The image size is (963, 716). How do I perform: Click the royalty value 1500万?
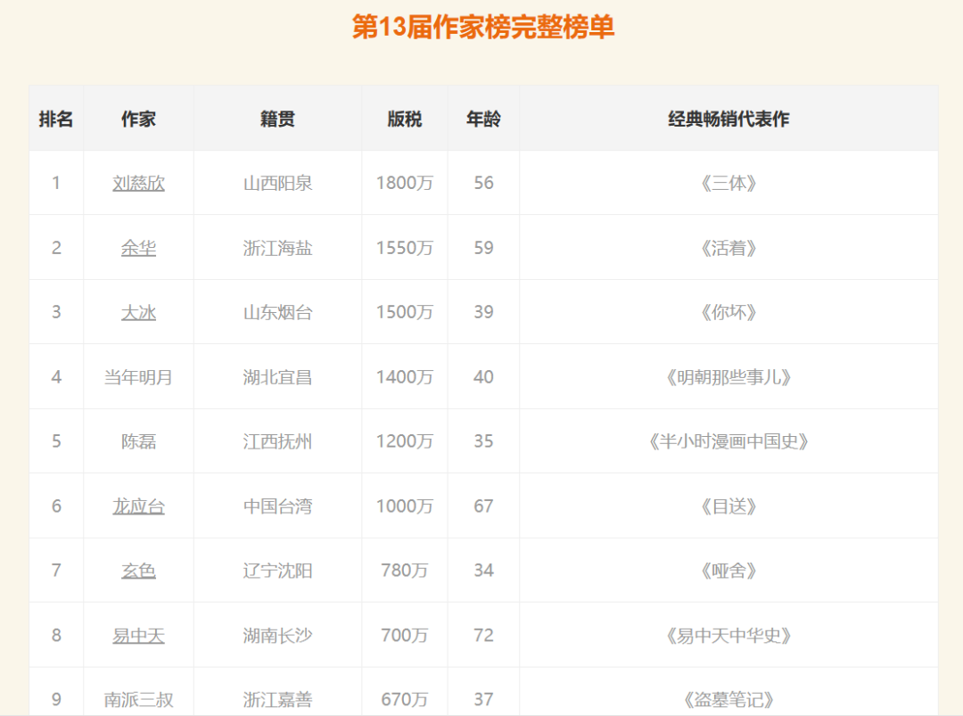pos(405,313)
